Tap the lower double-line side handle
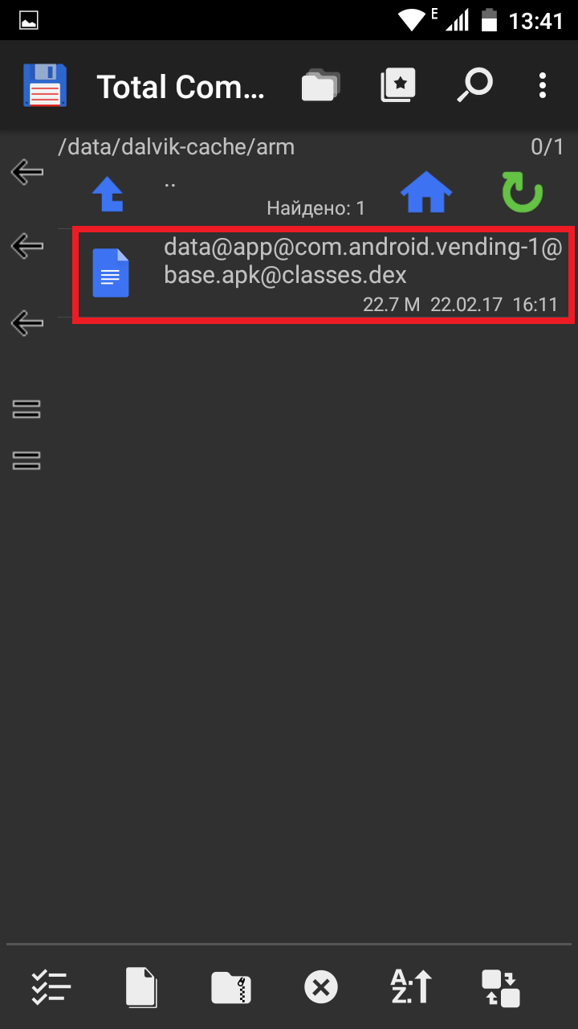 point(26,461)
